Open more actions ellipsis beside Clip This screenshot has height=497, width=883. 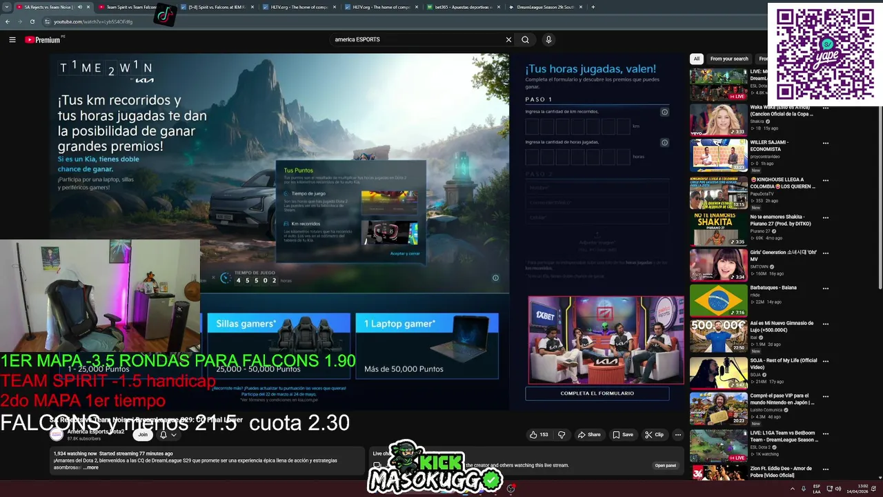pyautogui.click(x=678, y=435)
